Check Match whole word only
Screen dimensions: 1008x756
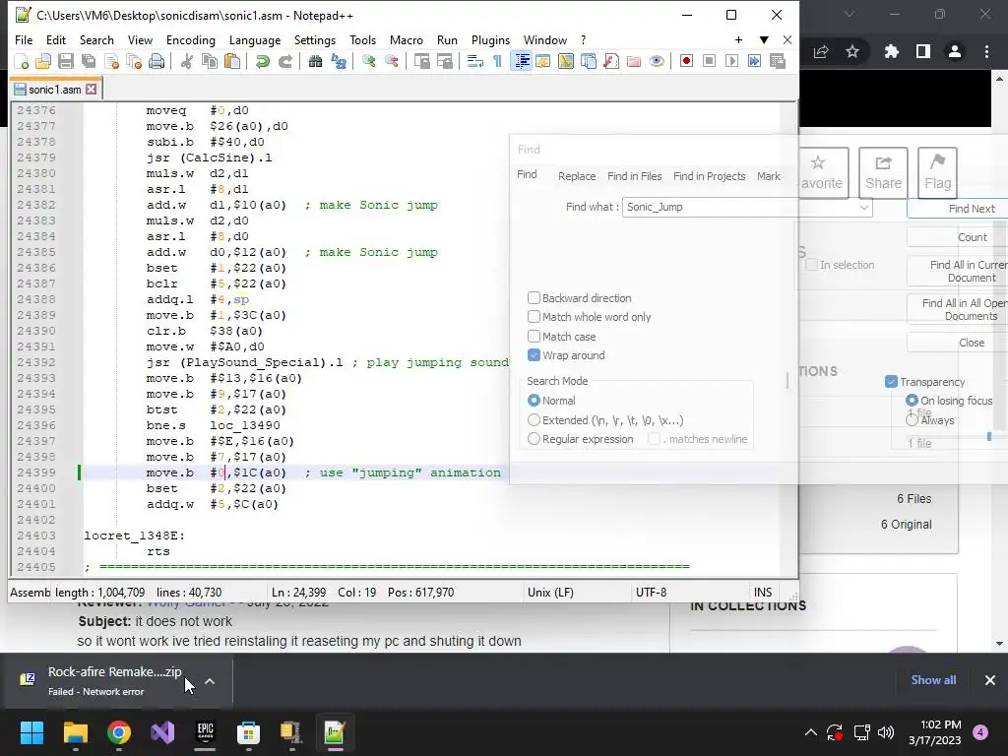coord(534,316)
